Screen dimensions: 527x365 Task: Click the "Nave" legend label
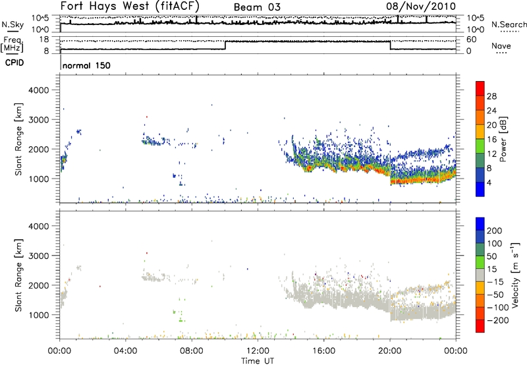point(501,45)
